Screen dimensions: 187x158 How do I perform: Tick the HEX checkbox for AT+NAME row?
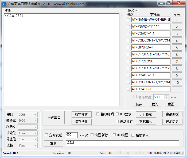point(128,20)
